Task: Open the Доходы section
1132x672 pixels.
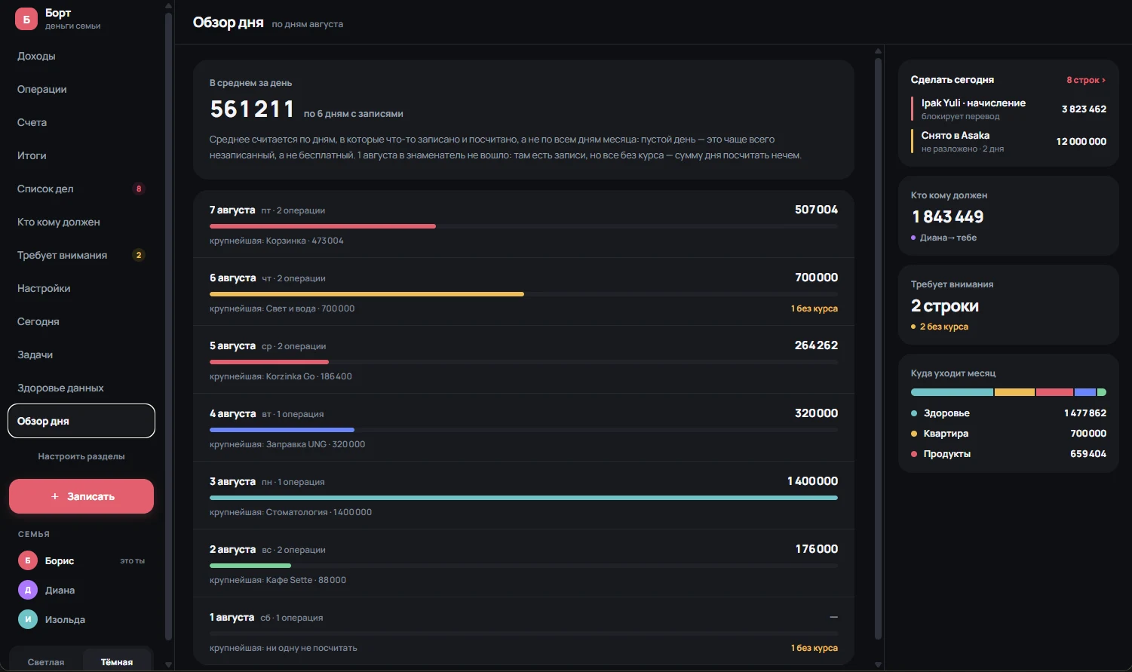Action: click(x=81, y=56)
